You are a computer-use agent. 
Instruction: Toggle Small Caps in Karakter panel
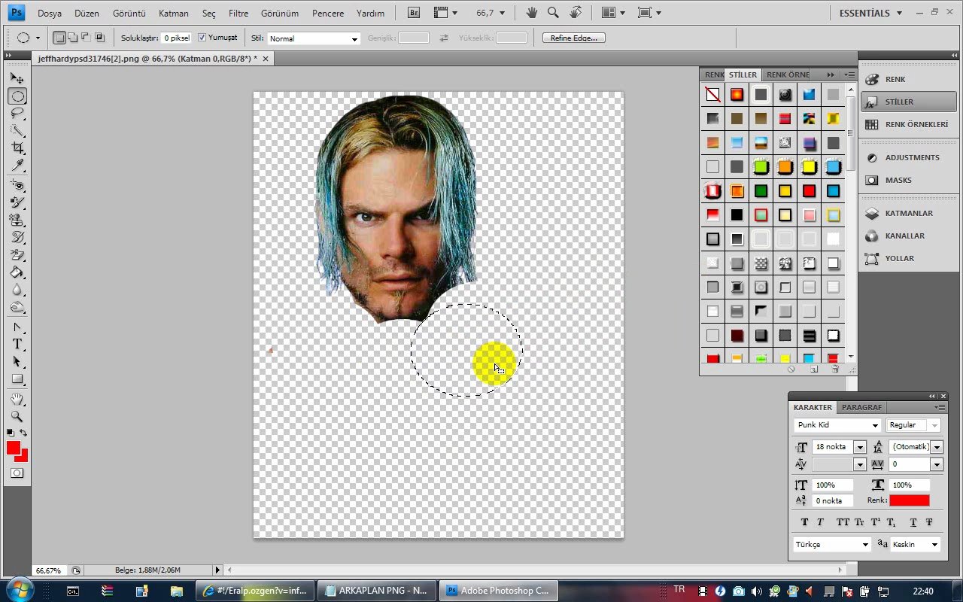859,521
